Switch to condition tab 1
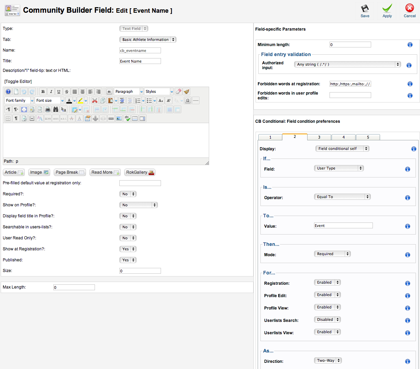 (270, 137)
